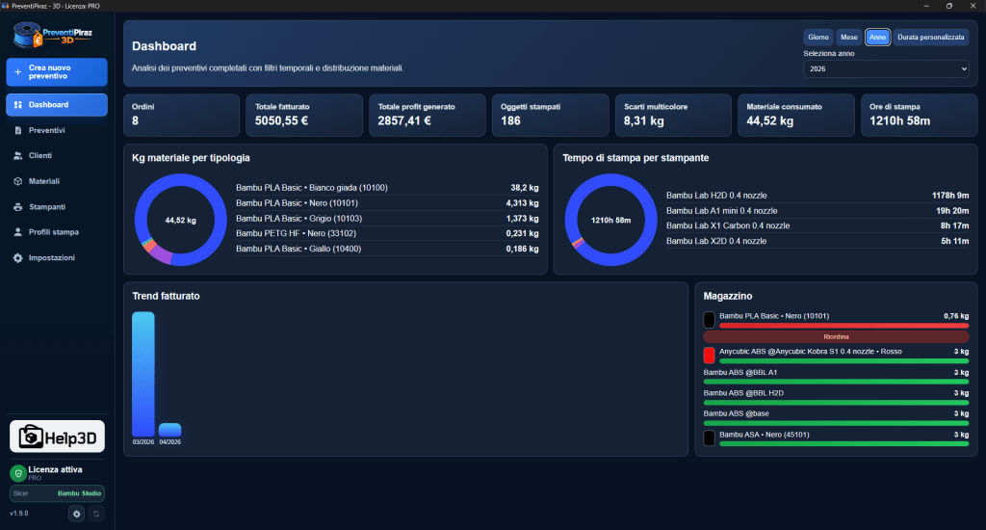Click the printer donut chart showing 1210h 58m
Image resolution: width=986 pixels, height=530 pixels.
[610, 220]
